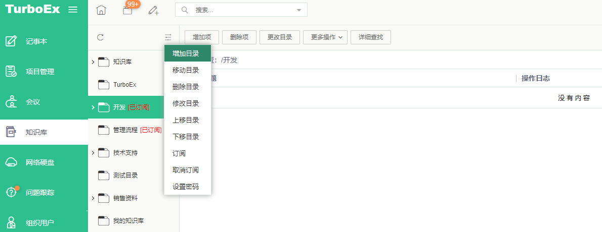Choose 修改目录 from the popup menu

pyautogui.click(x=188, y=103)
